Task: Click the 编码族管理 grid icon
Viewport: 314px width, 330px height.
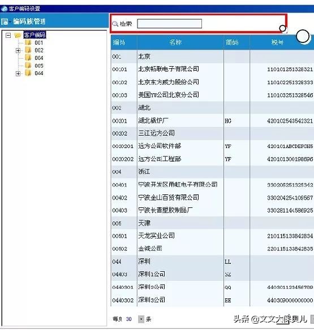Action: point(5,21)
